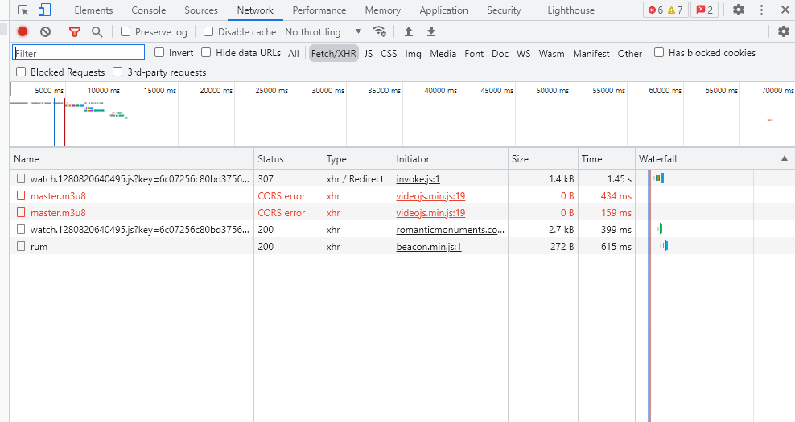Click the inspect element picker icon
795x422 pixels.
pyautogui.click(x=23, y=10)
